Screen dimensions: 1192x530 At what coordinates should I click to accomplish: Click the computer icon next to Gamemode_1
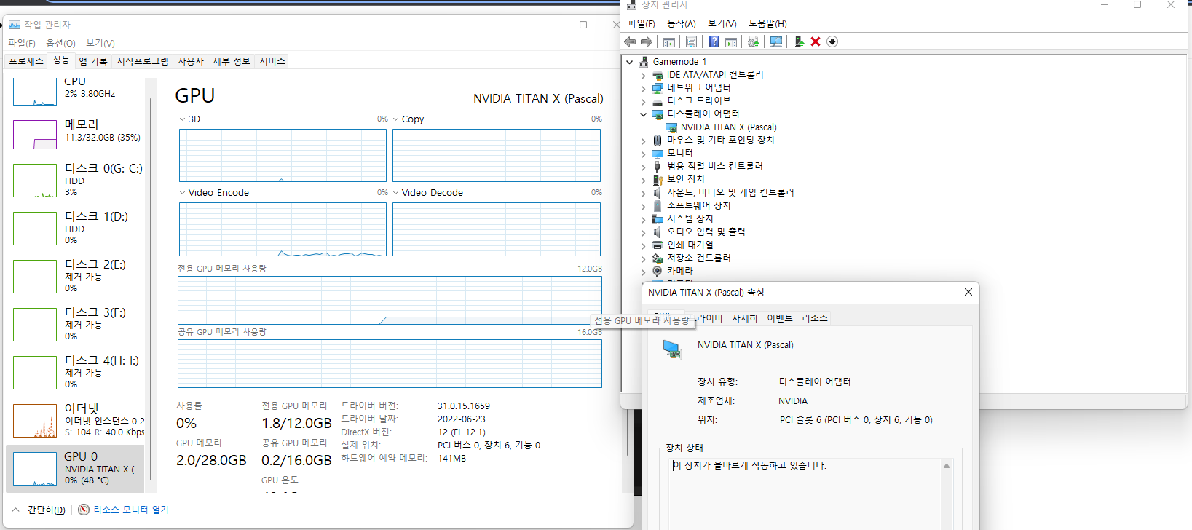[644, 62]
